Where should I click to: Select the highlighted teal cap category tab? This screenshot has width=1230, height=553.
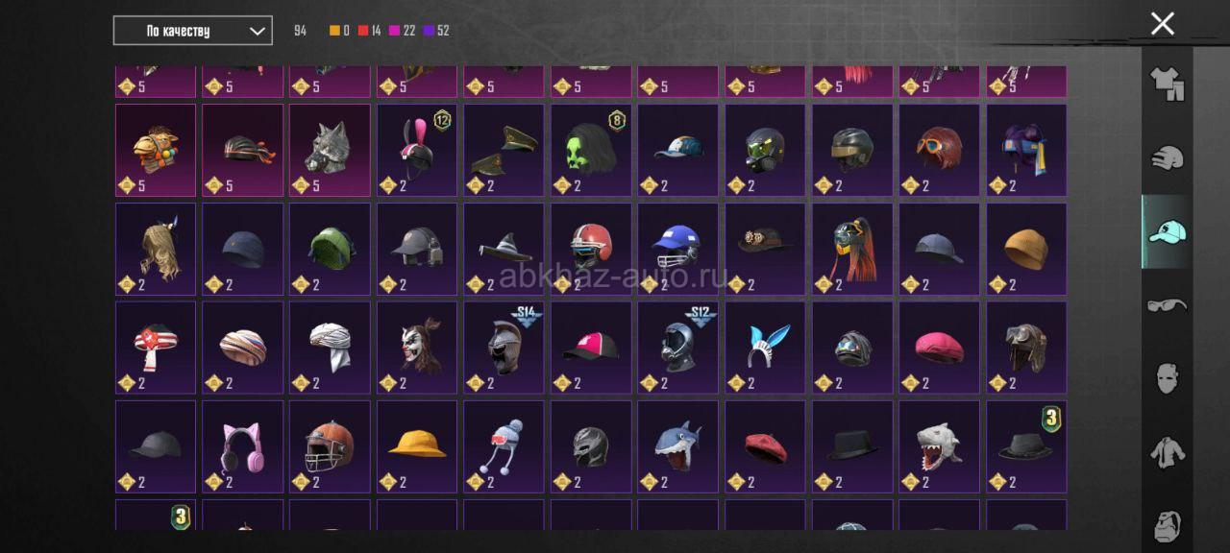click(x=1167, y=231)
